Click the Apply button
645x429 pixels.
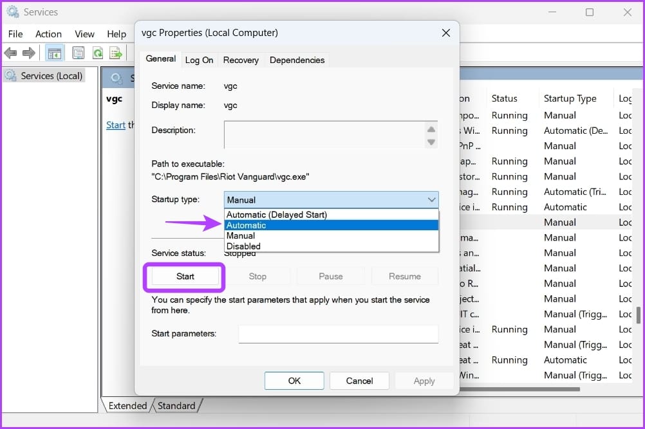coord(424,381)
